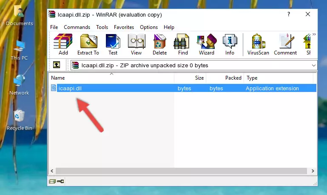Click the left arrow of horizontal scrollbar
Image resolution: width=327 pixels, height=195 pixels.
pyautogui.click(x=52, y=171)
